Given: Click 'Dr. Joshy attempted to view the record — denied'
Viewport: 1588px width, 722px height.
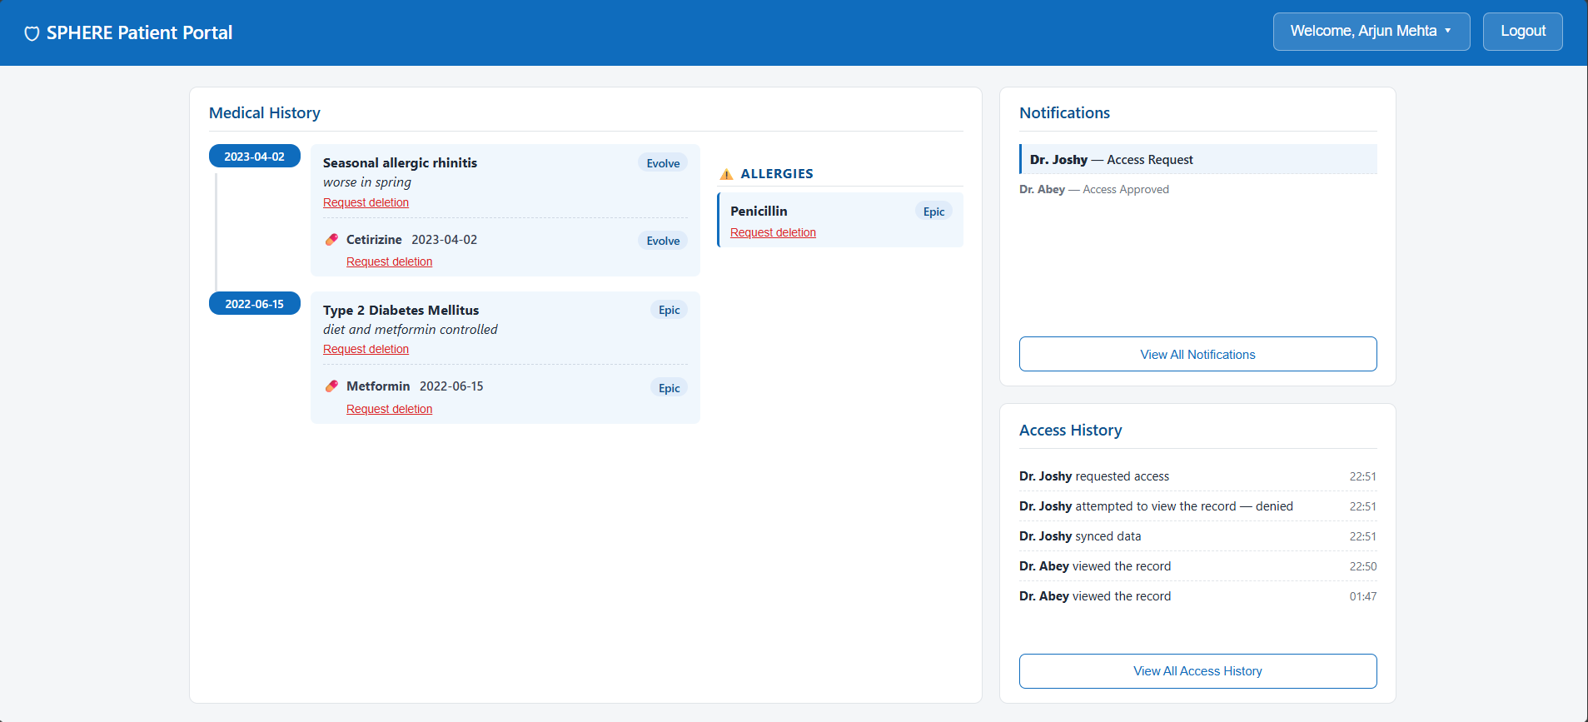Looking at the screenshot, I should pyautogui.click(x=1197, y=506).
